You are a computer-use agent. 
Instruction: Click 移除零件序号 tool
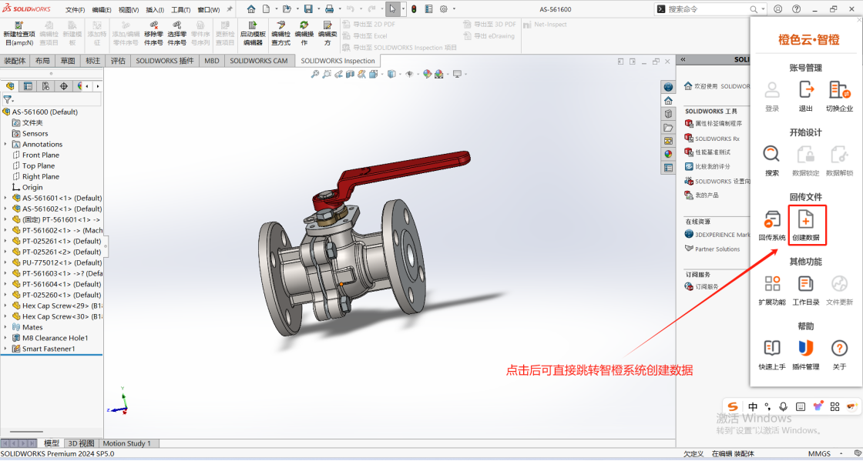(x=153, y=34)
